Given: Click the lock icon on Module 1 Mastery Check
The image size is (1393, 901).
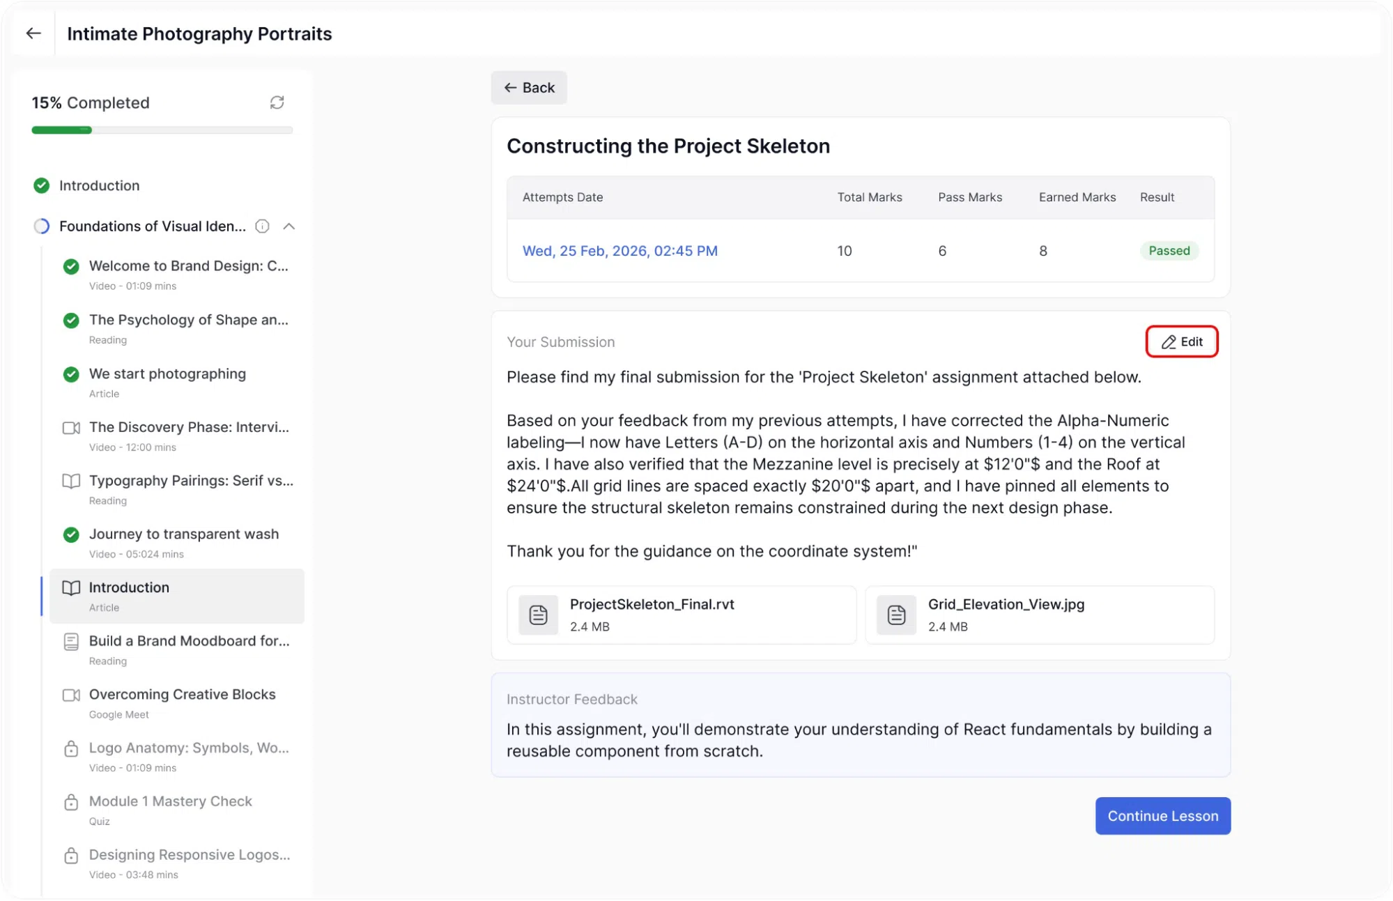Looking at the screenshot, I should (71, 802).
